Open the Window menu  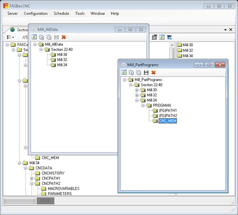click(x=97, y=13)
